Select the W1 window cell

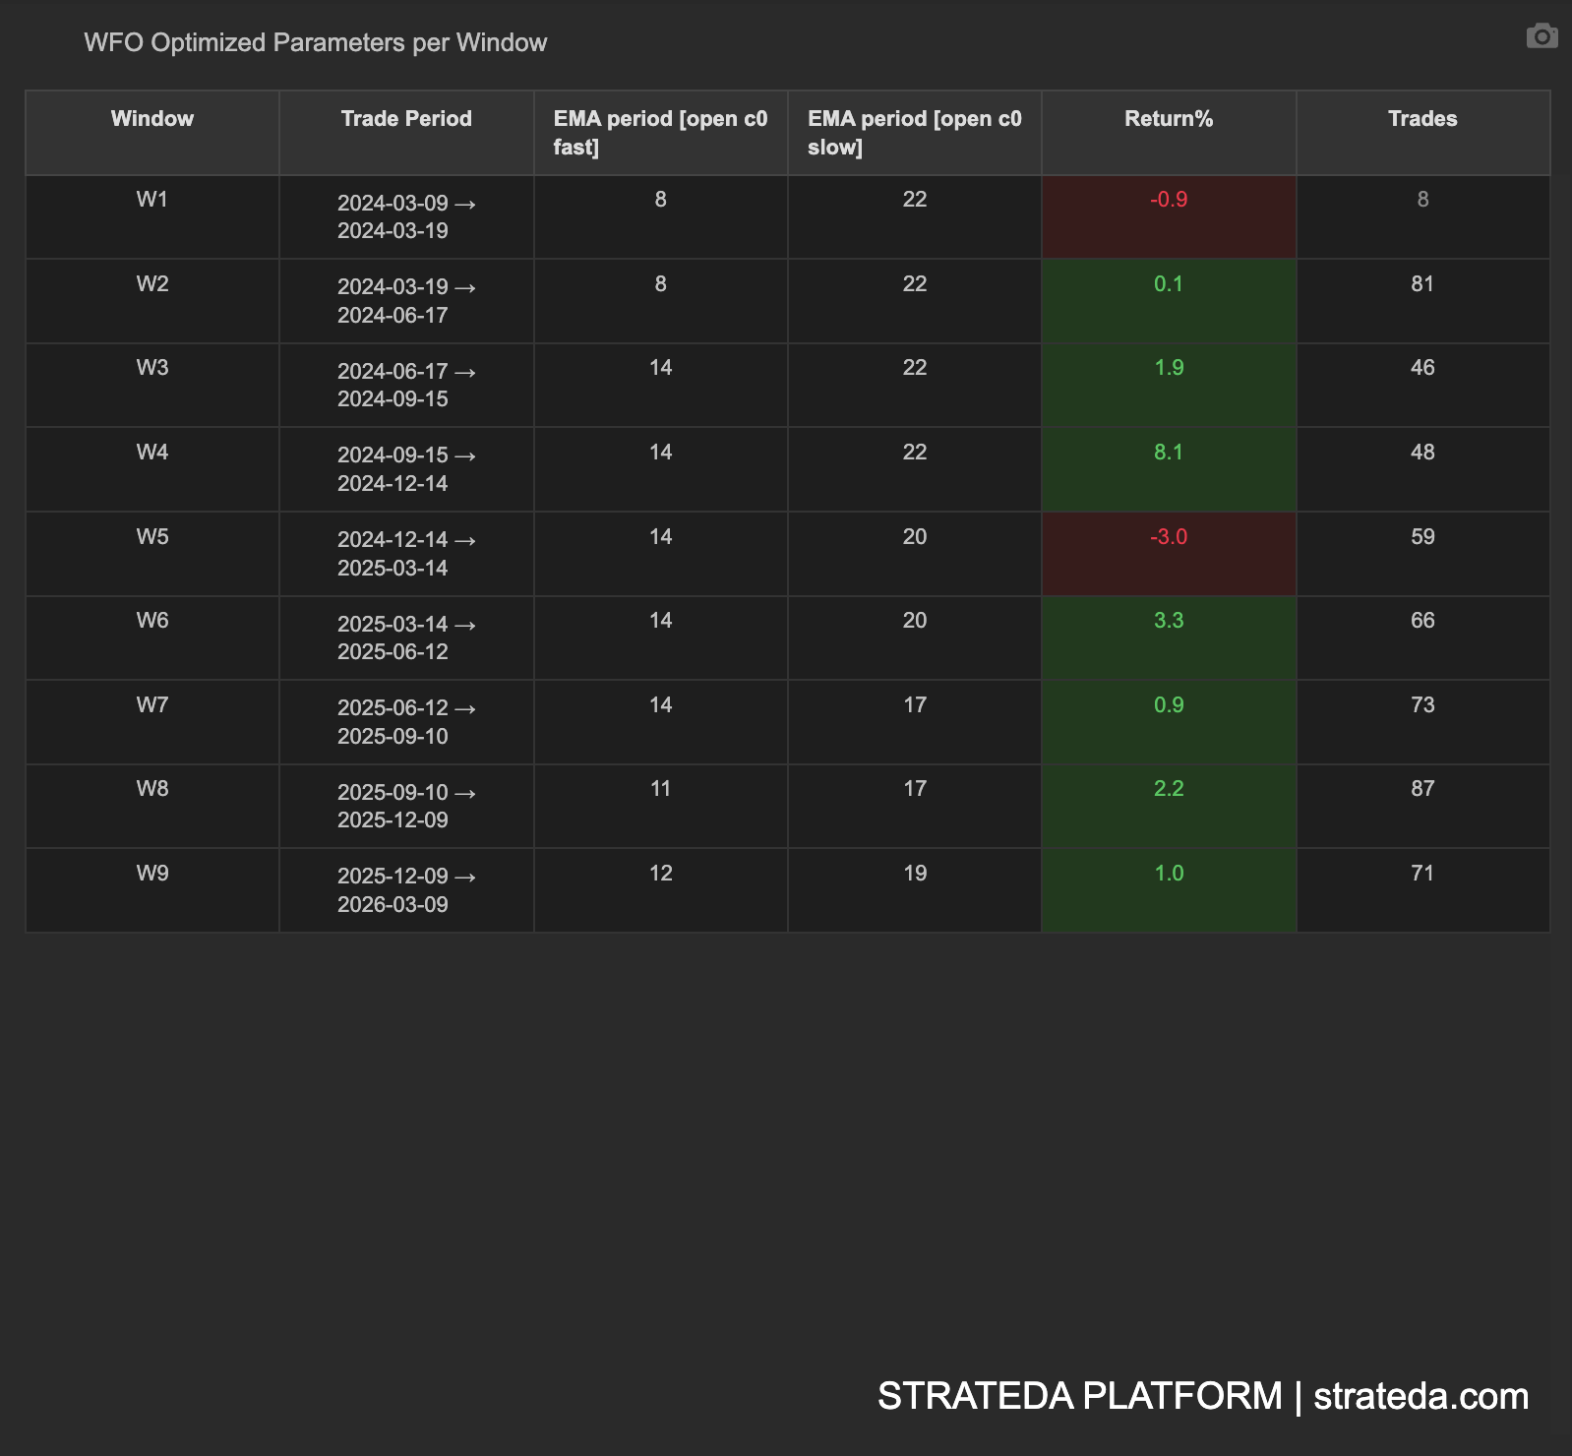152,217
